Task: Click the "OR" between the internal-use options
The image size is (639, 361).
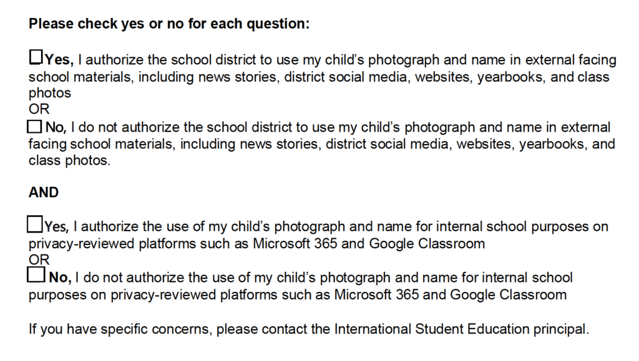Action: pyautogui.click(x=38, y=259)
